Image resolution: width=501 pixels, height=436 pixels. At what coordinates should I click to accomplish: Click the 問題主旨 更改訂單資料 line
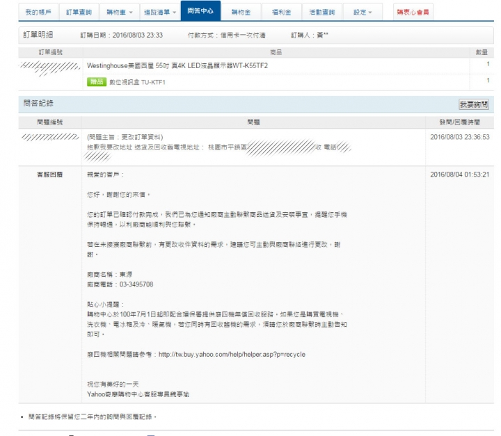[125, 137]
